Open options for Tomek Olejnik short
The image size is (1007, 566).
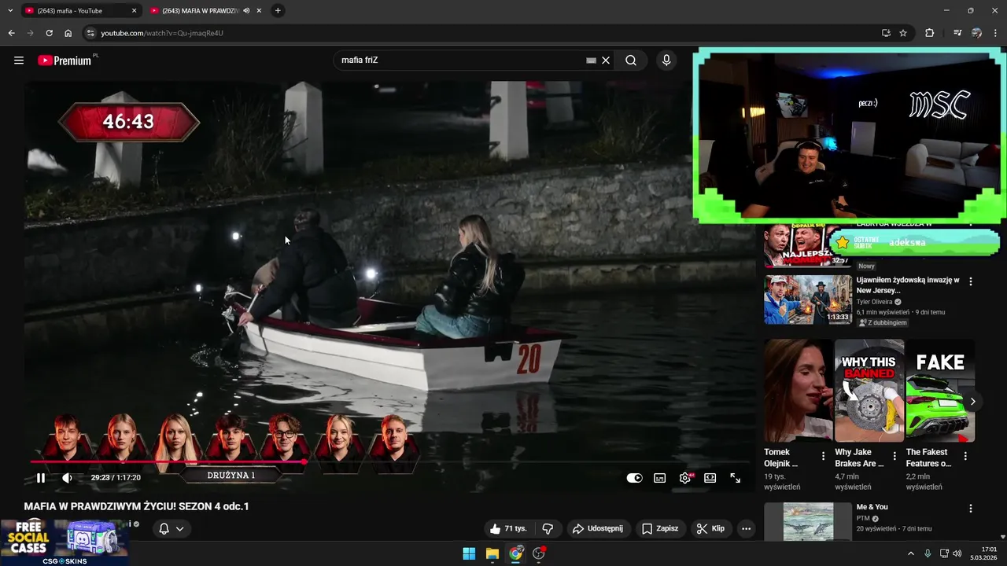[x=824, y=456]
